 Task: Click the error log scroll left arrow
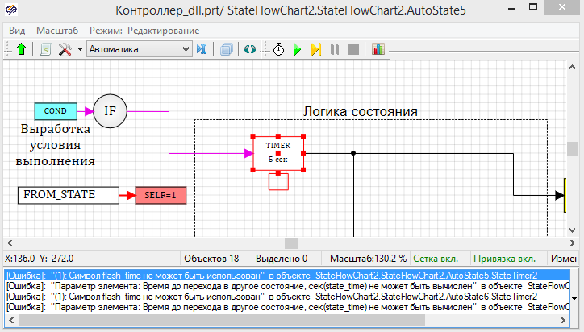tap(11, 320)
